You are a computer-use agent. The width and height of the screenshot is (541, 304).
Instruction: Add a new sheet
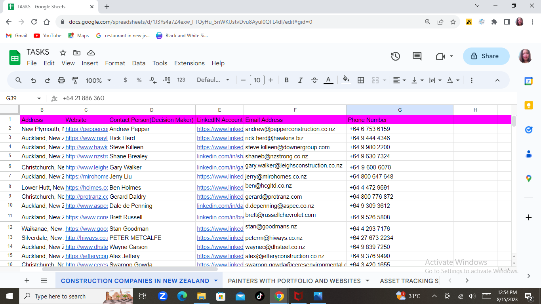click(x=27, y=280)
